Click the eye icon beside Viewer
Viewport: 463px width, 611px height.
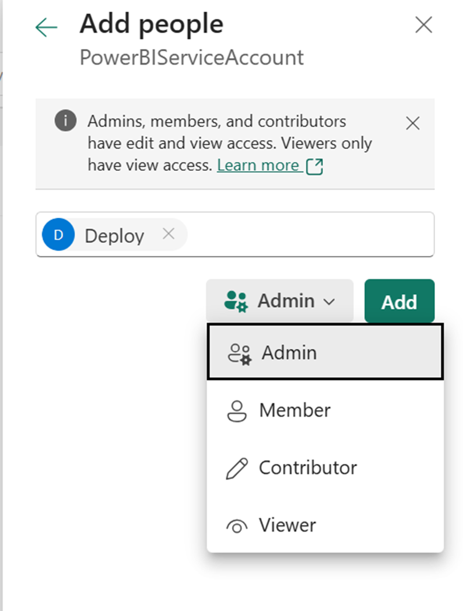click(237, 526)
